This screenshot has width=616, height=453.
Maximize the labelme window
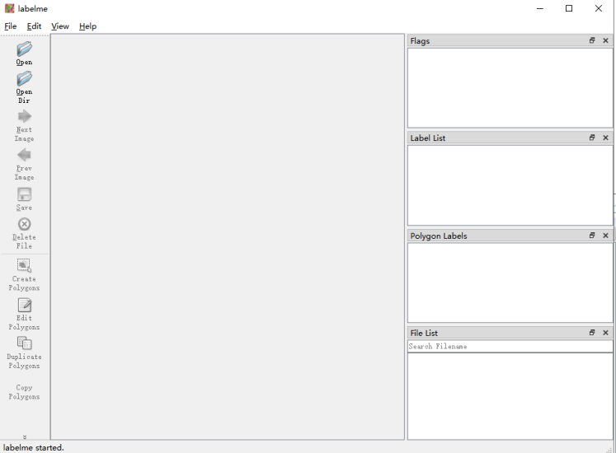[x=569, y=8]
